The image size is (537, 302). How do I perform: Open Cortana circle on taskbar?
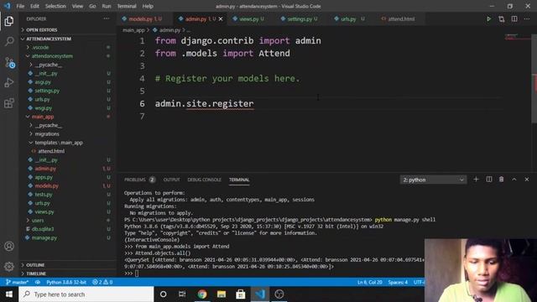coord(164,294)
